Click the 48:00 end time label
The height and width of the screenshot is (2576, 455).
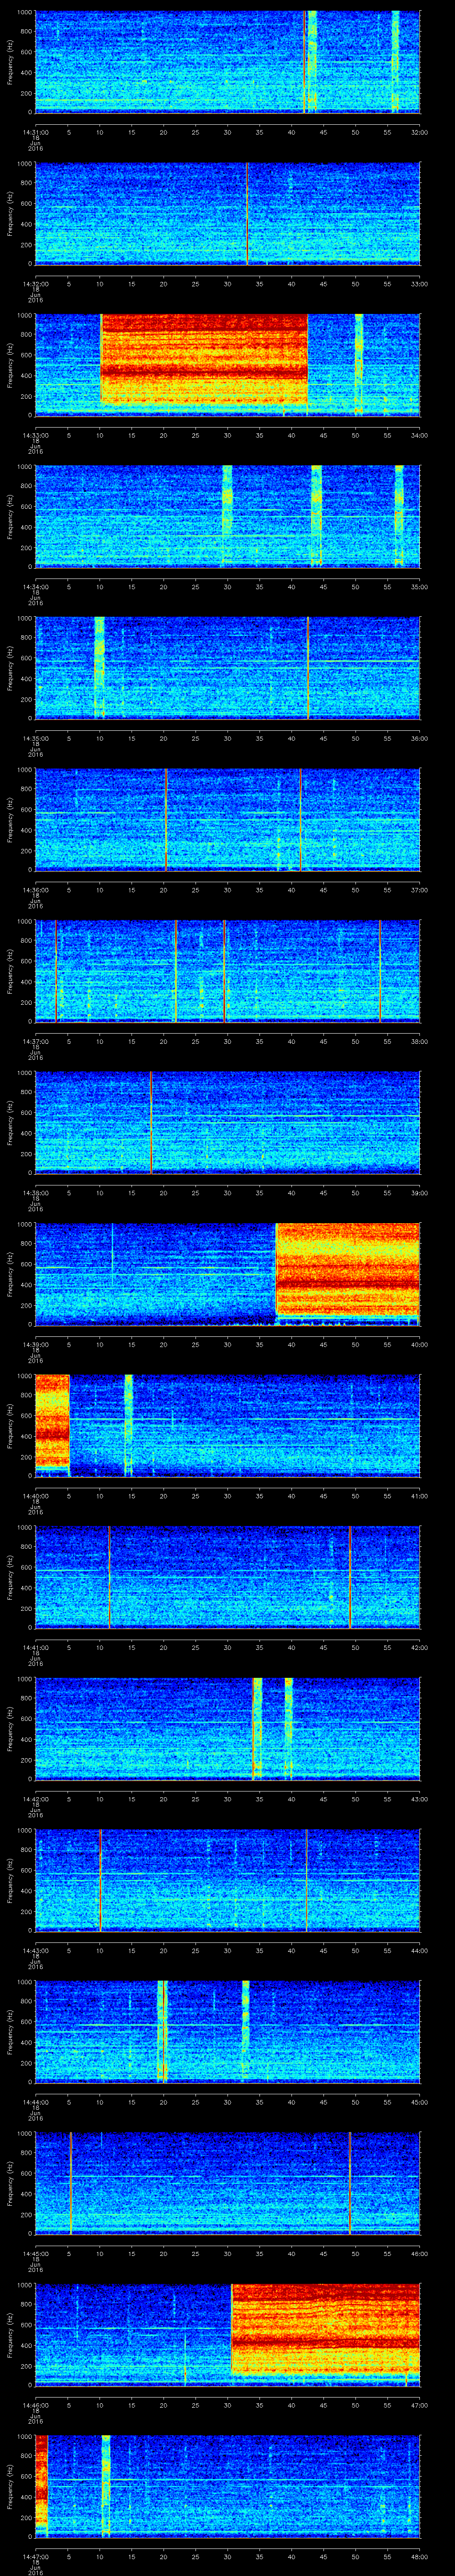click(419, 2557)
